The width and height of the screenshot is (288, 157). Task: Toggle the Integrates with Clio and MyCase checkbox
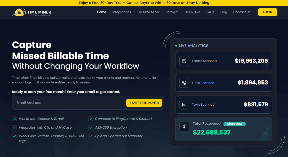coord(14,127)
